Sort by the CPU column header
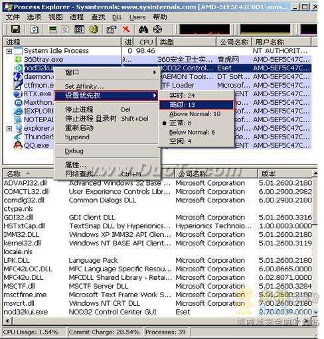This screenshot has width=324, height=339. tap(145, 42)
